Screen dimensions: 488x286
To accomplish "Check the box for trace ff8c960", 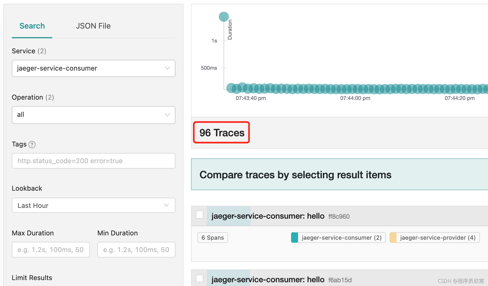I will point(200,215).
